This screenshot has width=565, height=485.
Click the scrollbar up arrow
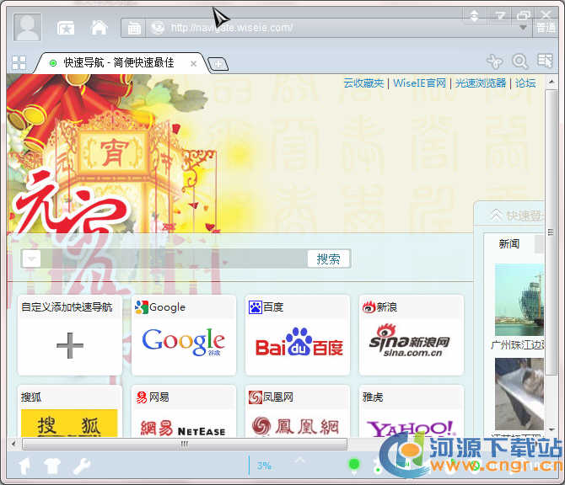[x=551, y=82]
